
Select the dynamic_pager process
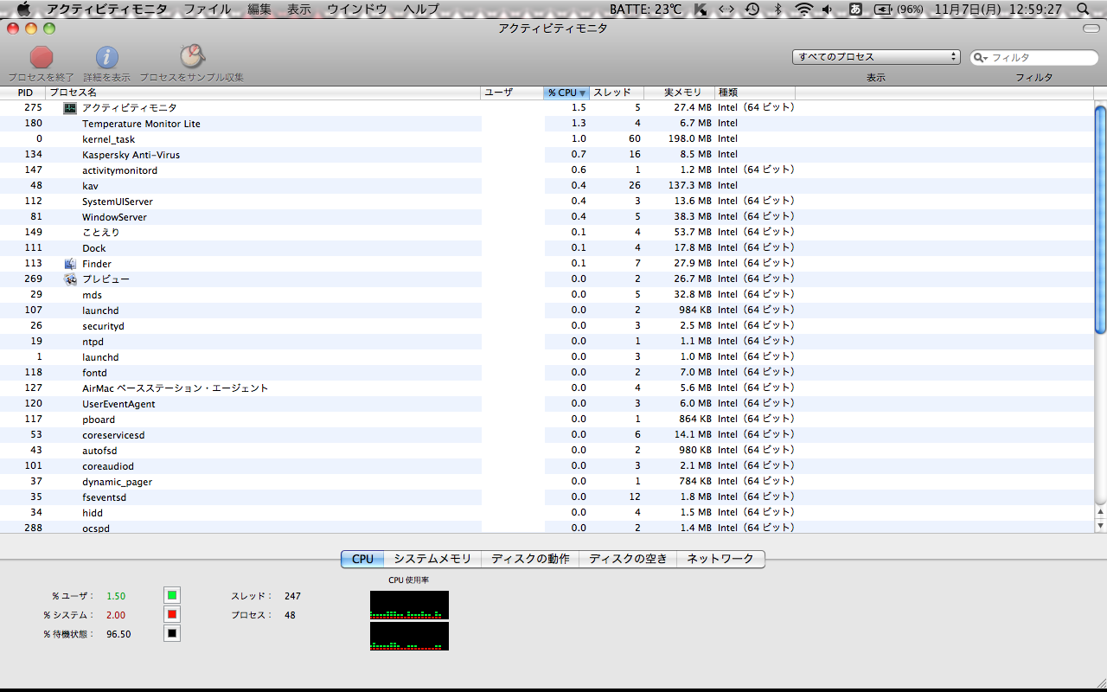coord(547,482)
